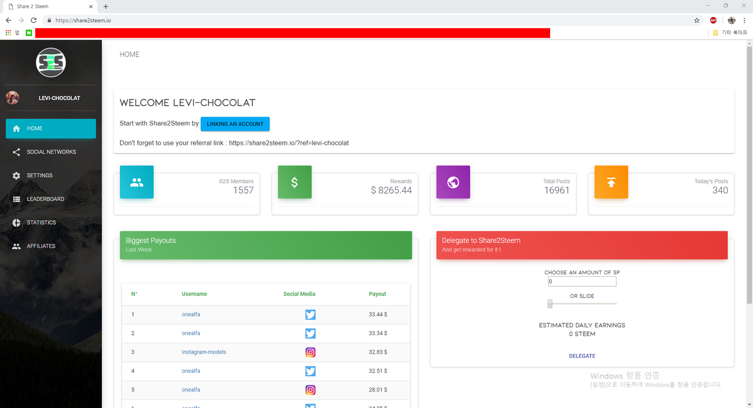Click the HOME breadcrumb title
Screen dimensions: 753x408
coord(129,54)
